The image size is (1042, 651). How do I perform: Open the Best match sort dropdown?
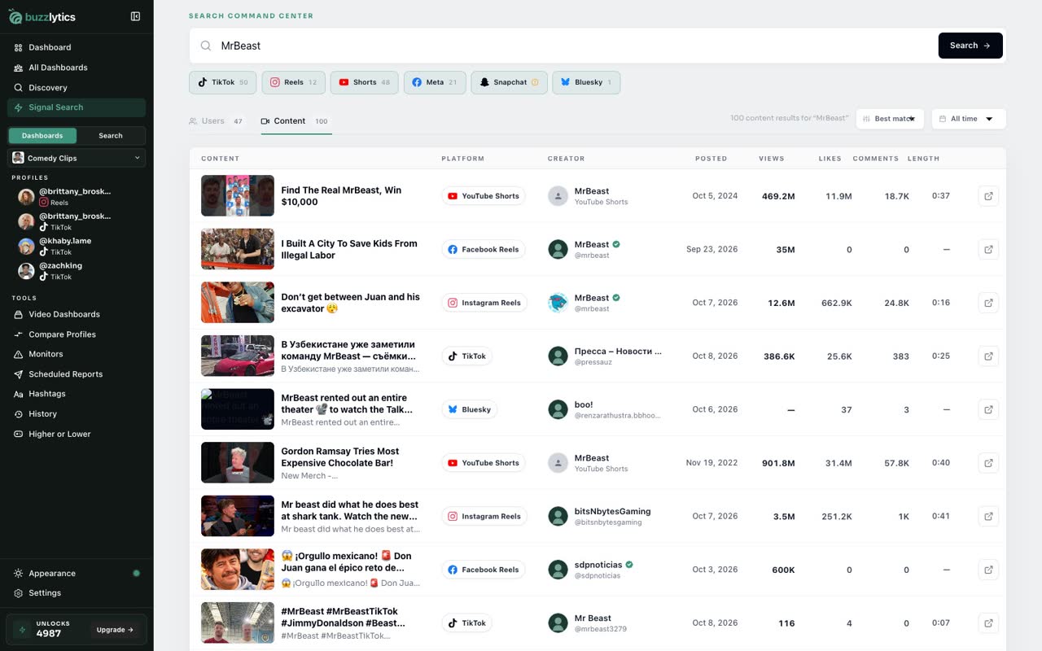click(x=890, y=119)
